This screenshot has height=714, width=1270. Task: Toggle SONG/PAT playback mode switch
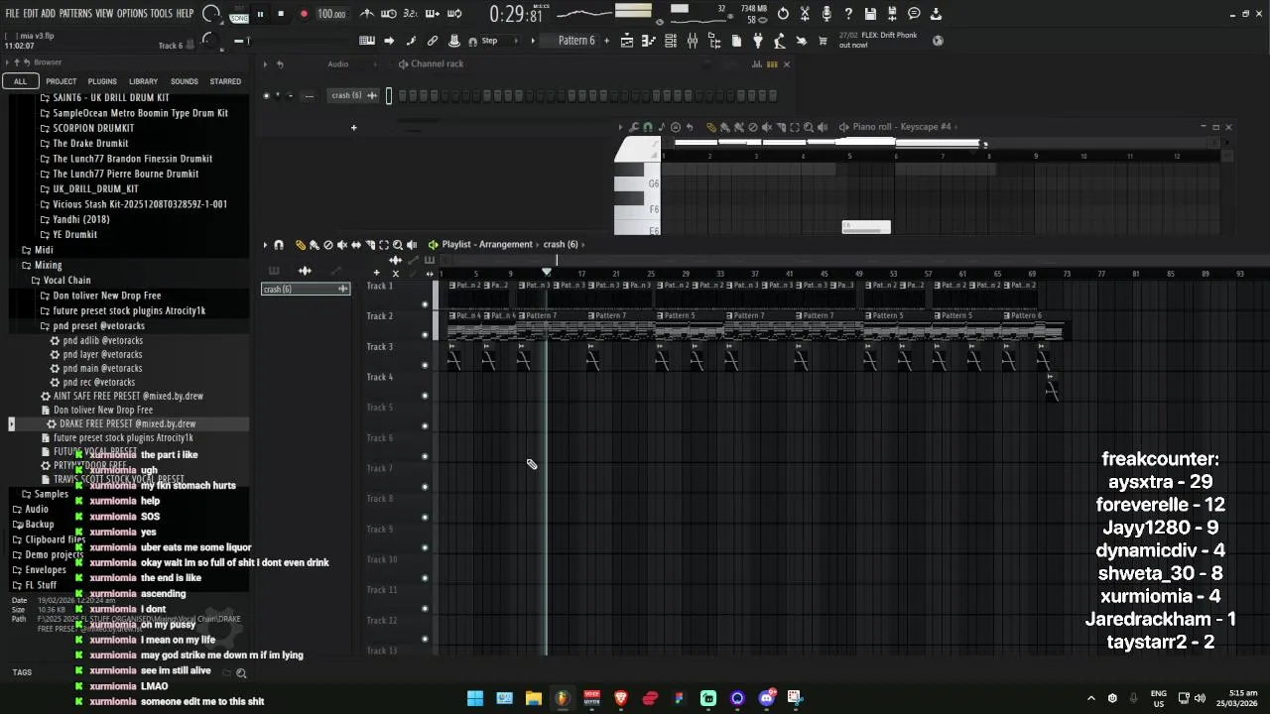pyautogui.click(x=239, y=14)
